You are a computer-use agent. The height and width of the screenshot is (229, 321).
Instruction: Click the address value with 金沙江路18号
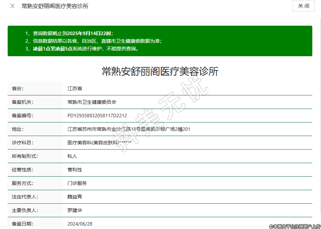click(129, 129)
